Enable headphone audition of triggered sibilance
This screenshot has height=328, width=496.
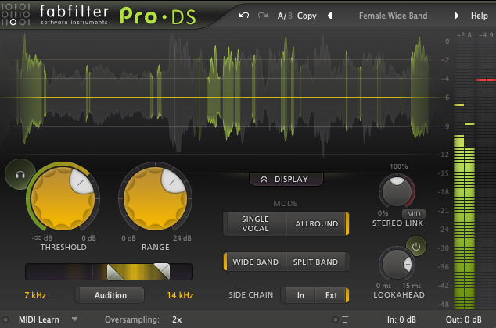point(20,175)
